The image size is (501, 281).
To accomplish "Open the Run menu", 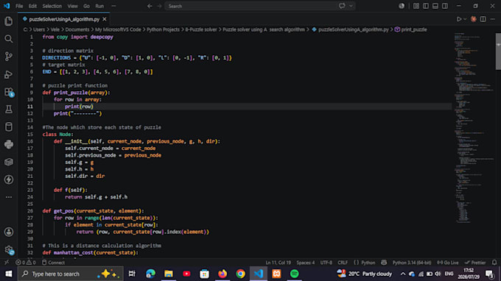I will [x=99, y=6].
